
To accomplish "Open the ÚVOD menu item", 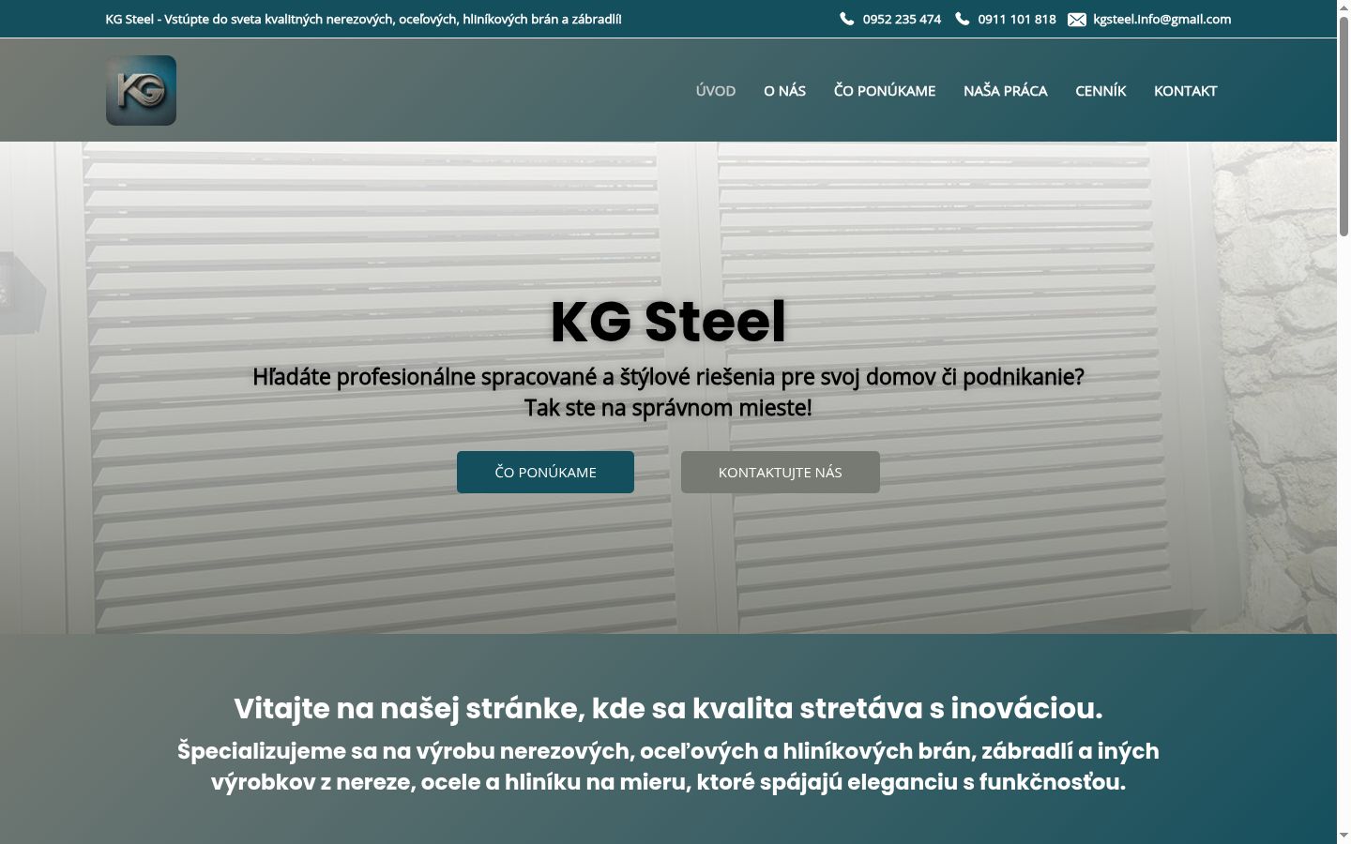I will pyautogui.click(x=716, y=91).
